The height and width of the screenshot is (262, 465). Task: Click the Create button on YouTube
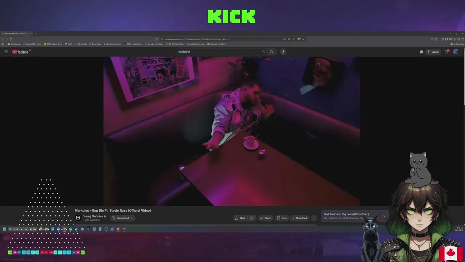coord(433,52)
